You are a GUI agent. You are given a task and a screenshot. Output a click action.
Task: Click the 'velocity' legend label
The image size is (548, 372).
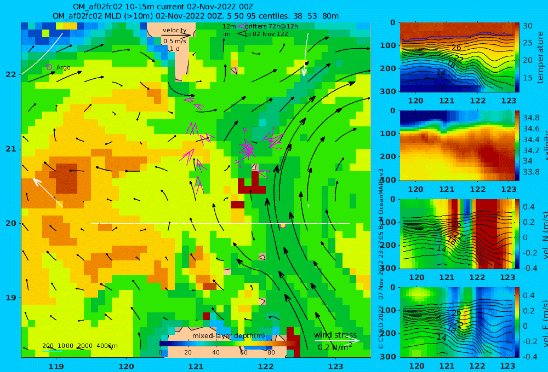coord(174,30)
